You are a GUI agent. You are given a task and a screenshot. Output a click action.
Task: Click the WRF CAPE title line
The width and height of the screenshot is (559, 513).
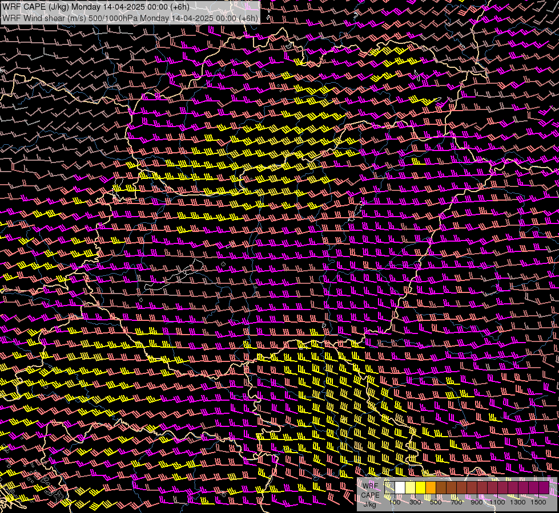pyautogui.click(x=96, y=7)
